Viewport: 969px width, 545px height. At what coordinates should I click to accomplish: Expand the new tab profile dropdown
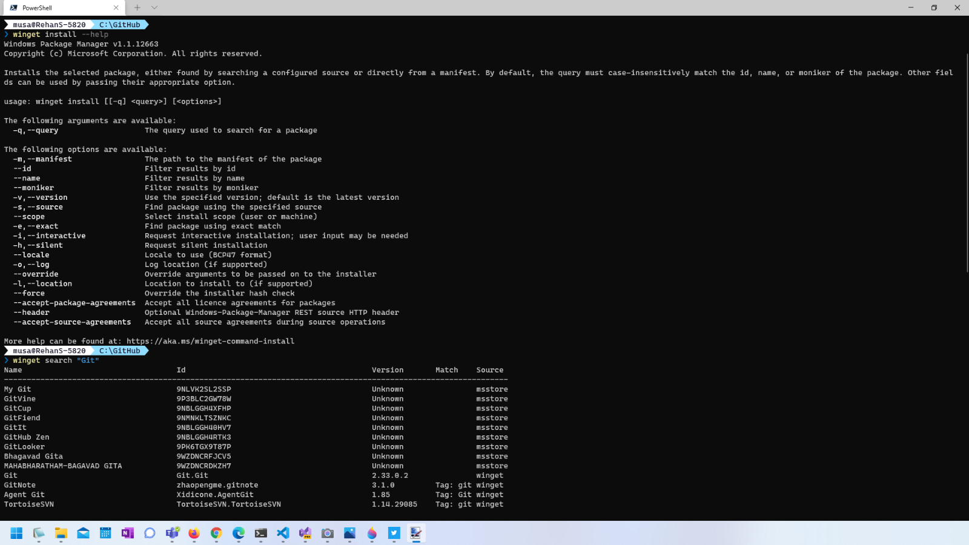pyautogui.click(x=154, y=8)
